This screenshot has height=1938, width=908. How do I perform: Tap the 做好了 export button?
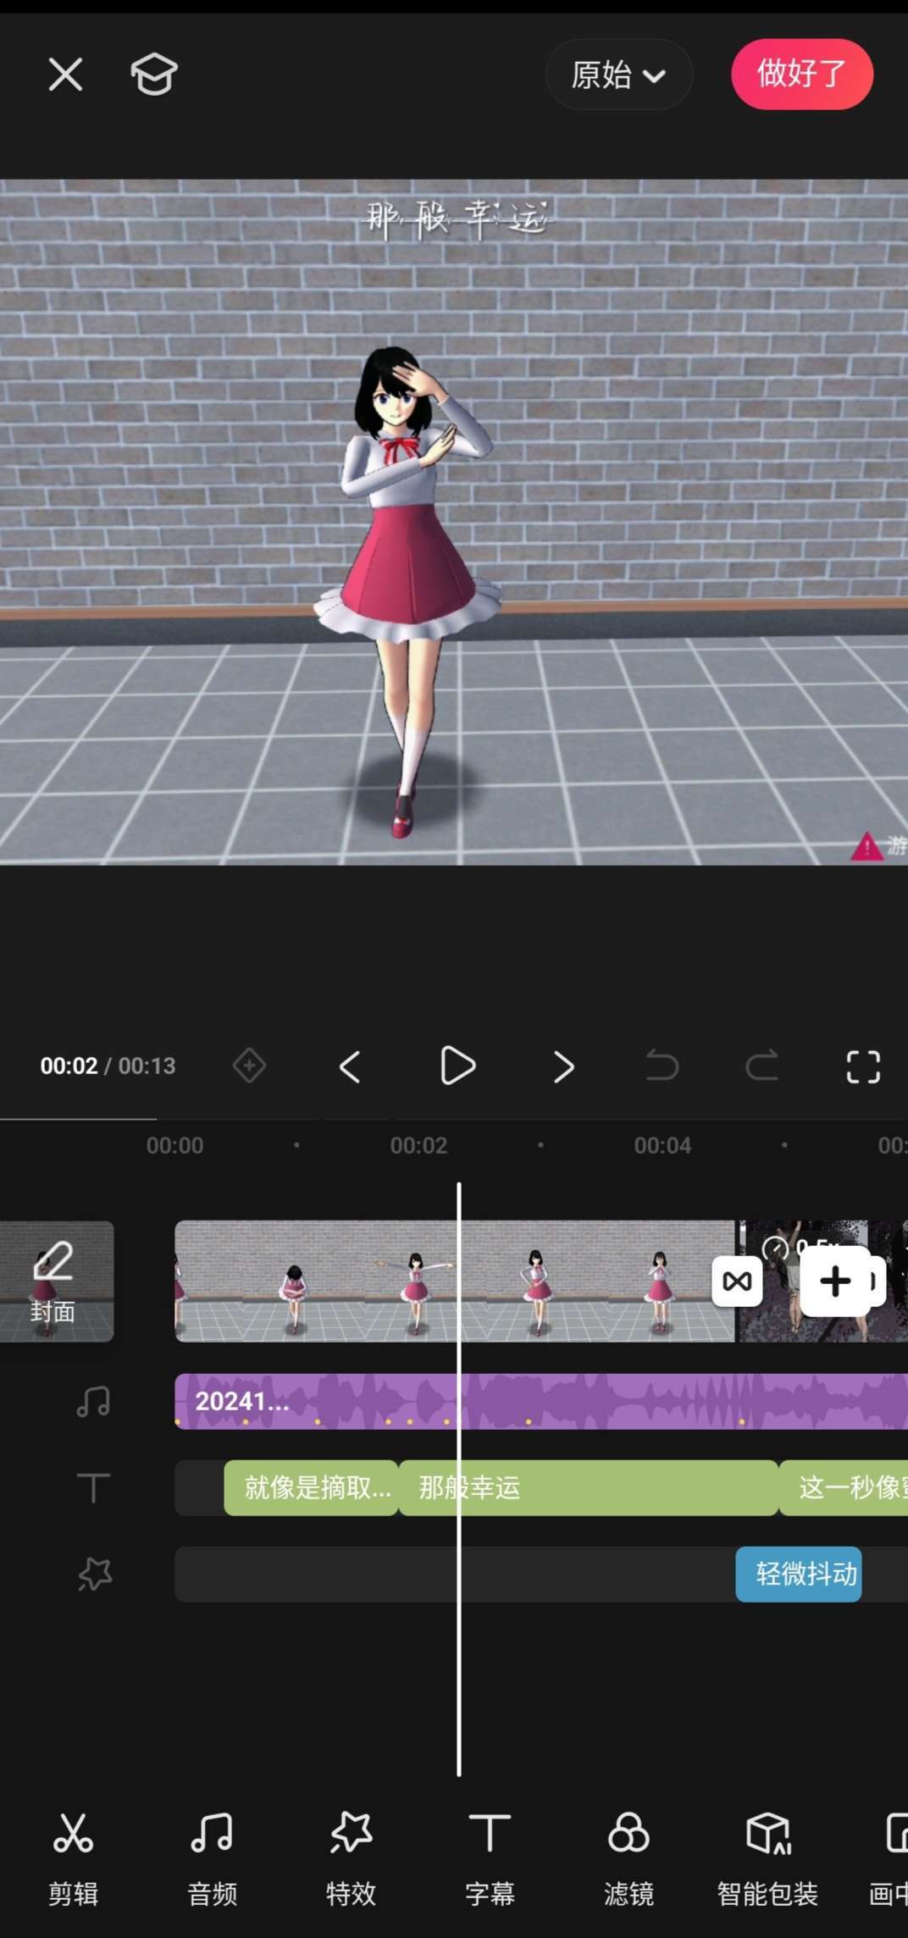(x=801, y=74)
